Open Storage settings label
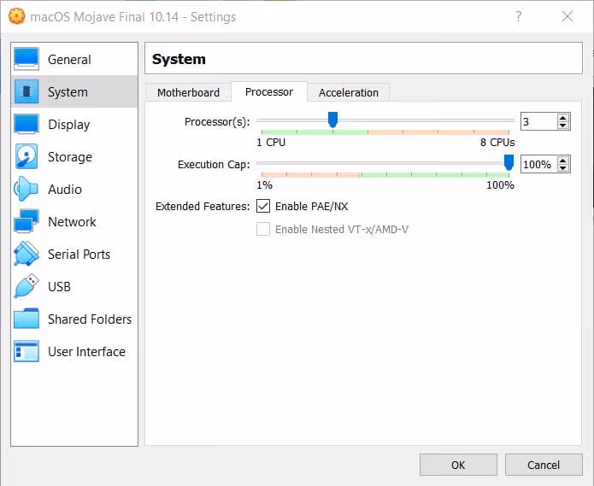 [70, 156]
